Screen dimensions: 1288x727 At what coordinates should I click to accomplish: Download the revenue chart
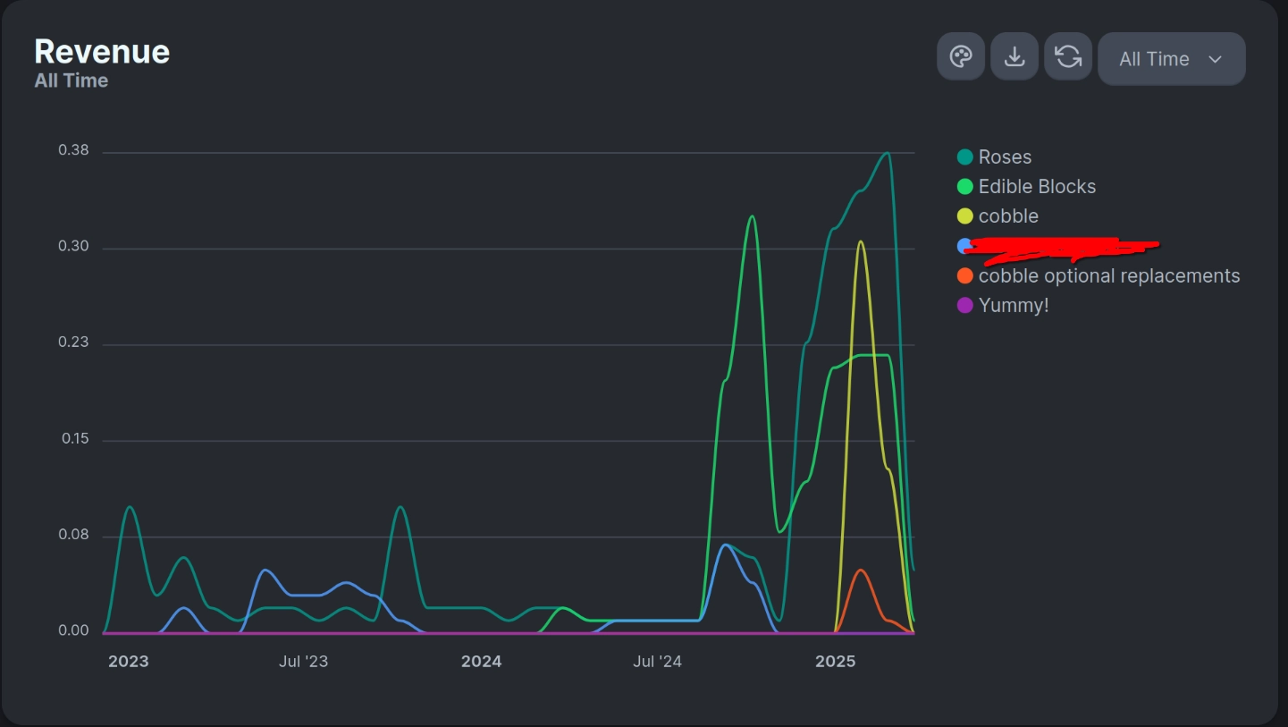point(1014,57)
